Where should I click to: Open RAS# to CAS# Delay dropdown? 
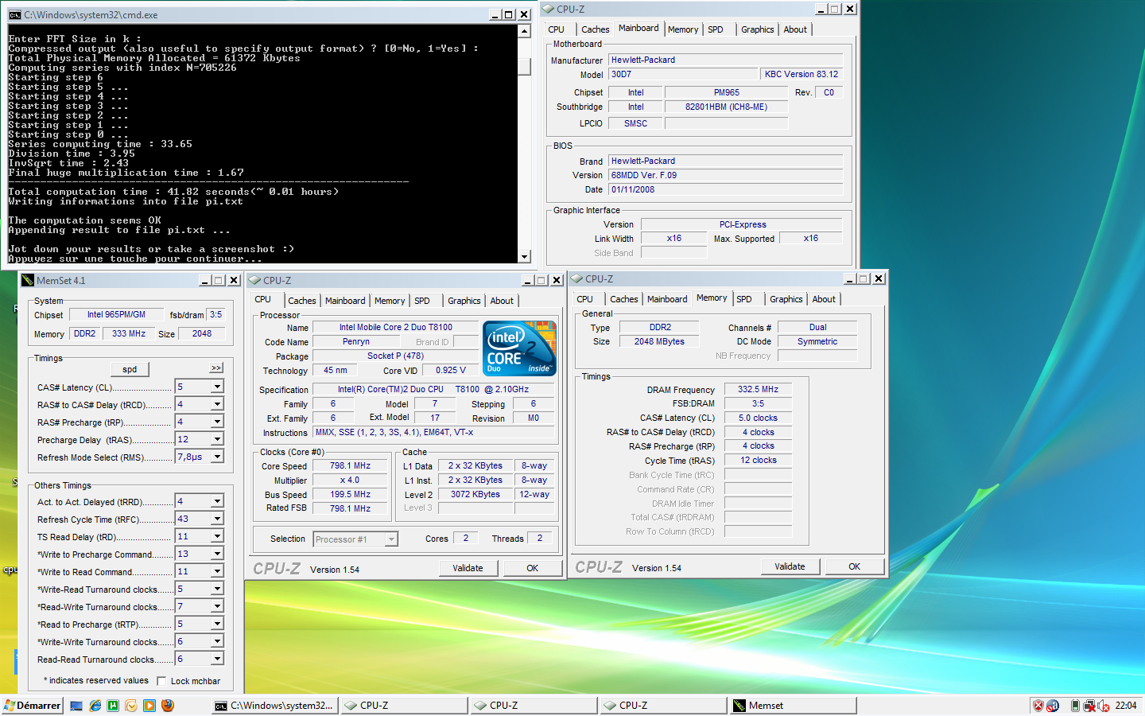pos(217,404)
